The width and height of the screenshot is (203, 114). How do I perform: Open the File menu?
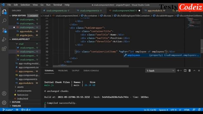pyautogui.click(x=9, y=5)
